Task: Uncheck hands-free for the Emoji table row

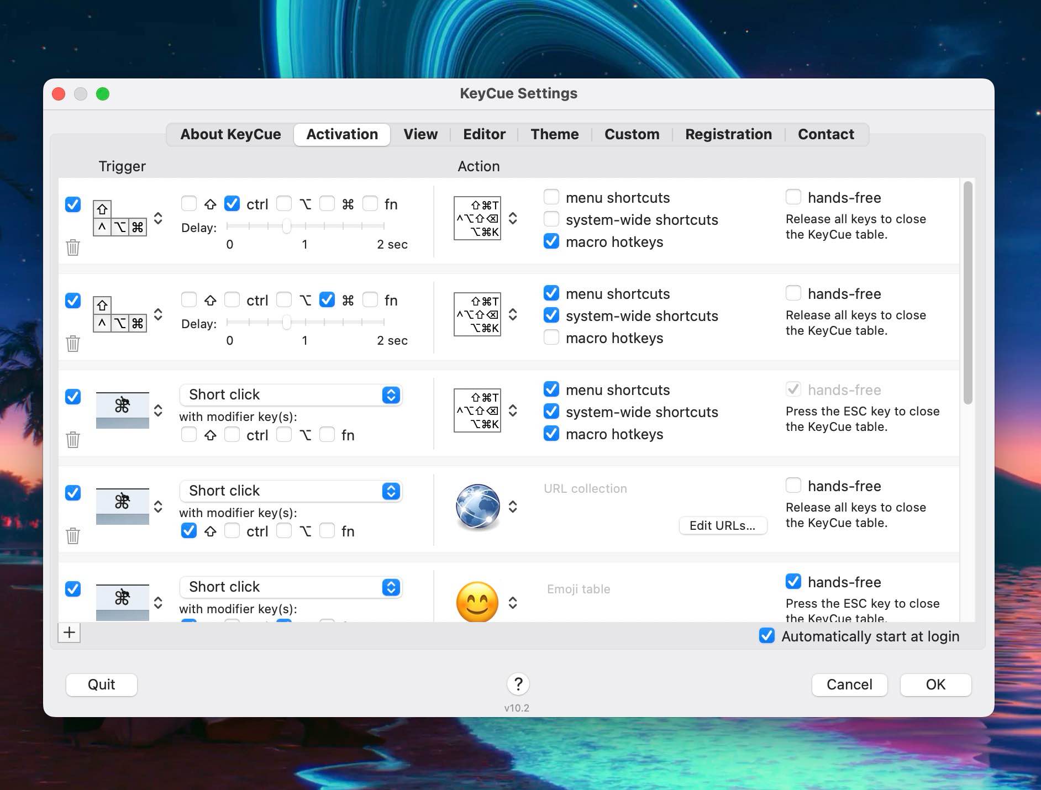Action: click(x=793, y=582)
